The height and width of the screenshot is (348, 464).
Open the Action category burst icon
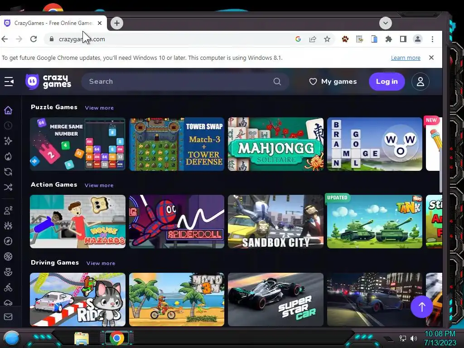click(x=8, y=226)
